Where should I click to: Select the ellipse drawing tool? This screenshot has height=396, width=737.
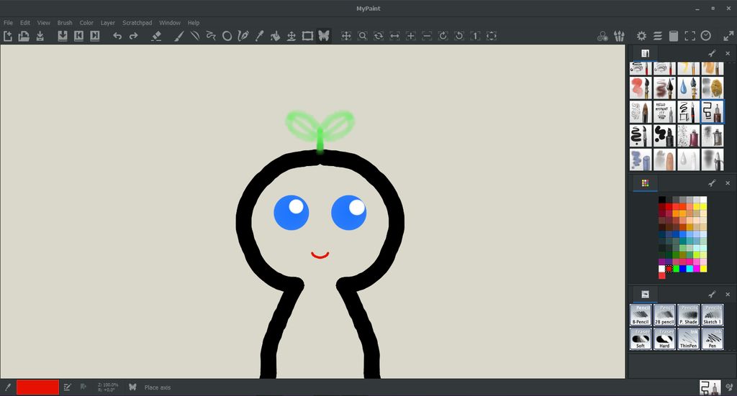(227, 36)
